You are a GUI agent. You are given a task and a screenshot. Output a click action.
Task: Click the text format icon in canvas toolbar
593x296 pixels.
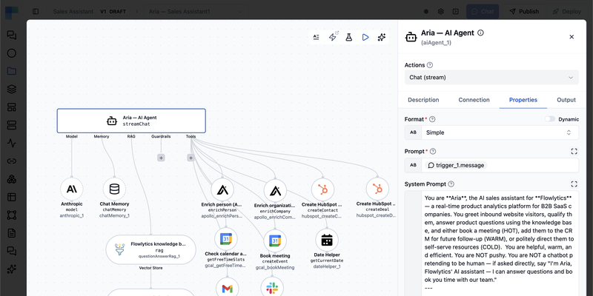pyautogui.click(x=317, y=37)
